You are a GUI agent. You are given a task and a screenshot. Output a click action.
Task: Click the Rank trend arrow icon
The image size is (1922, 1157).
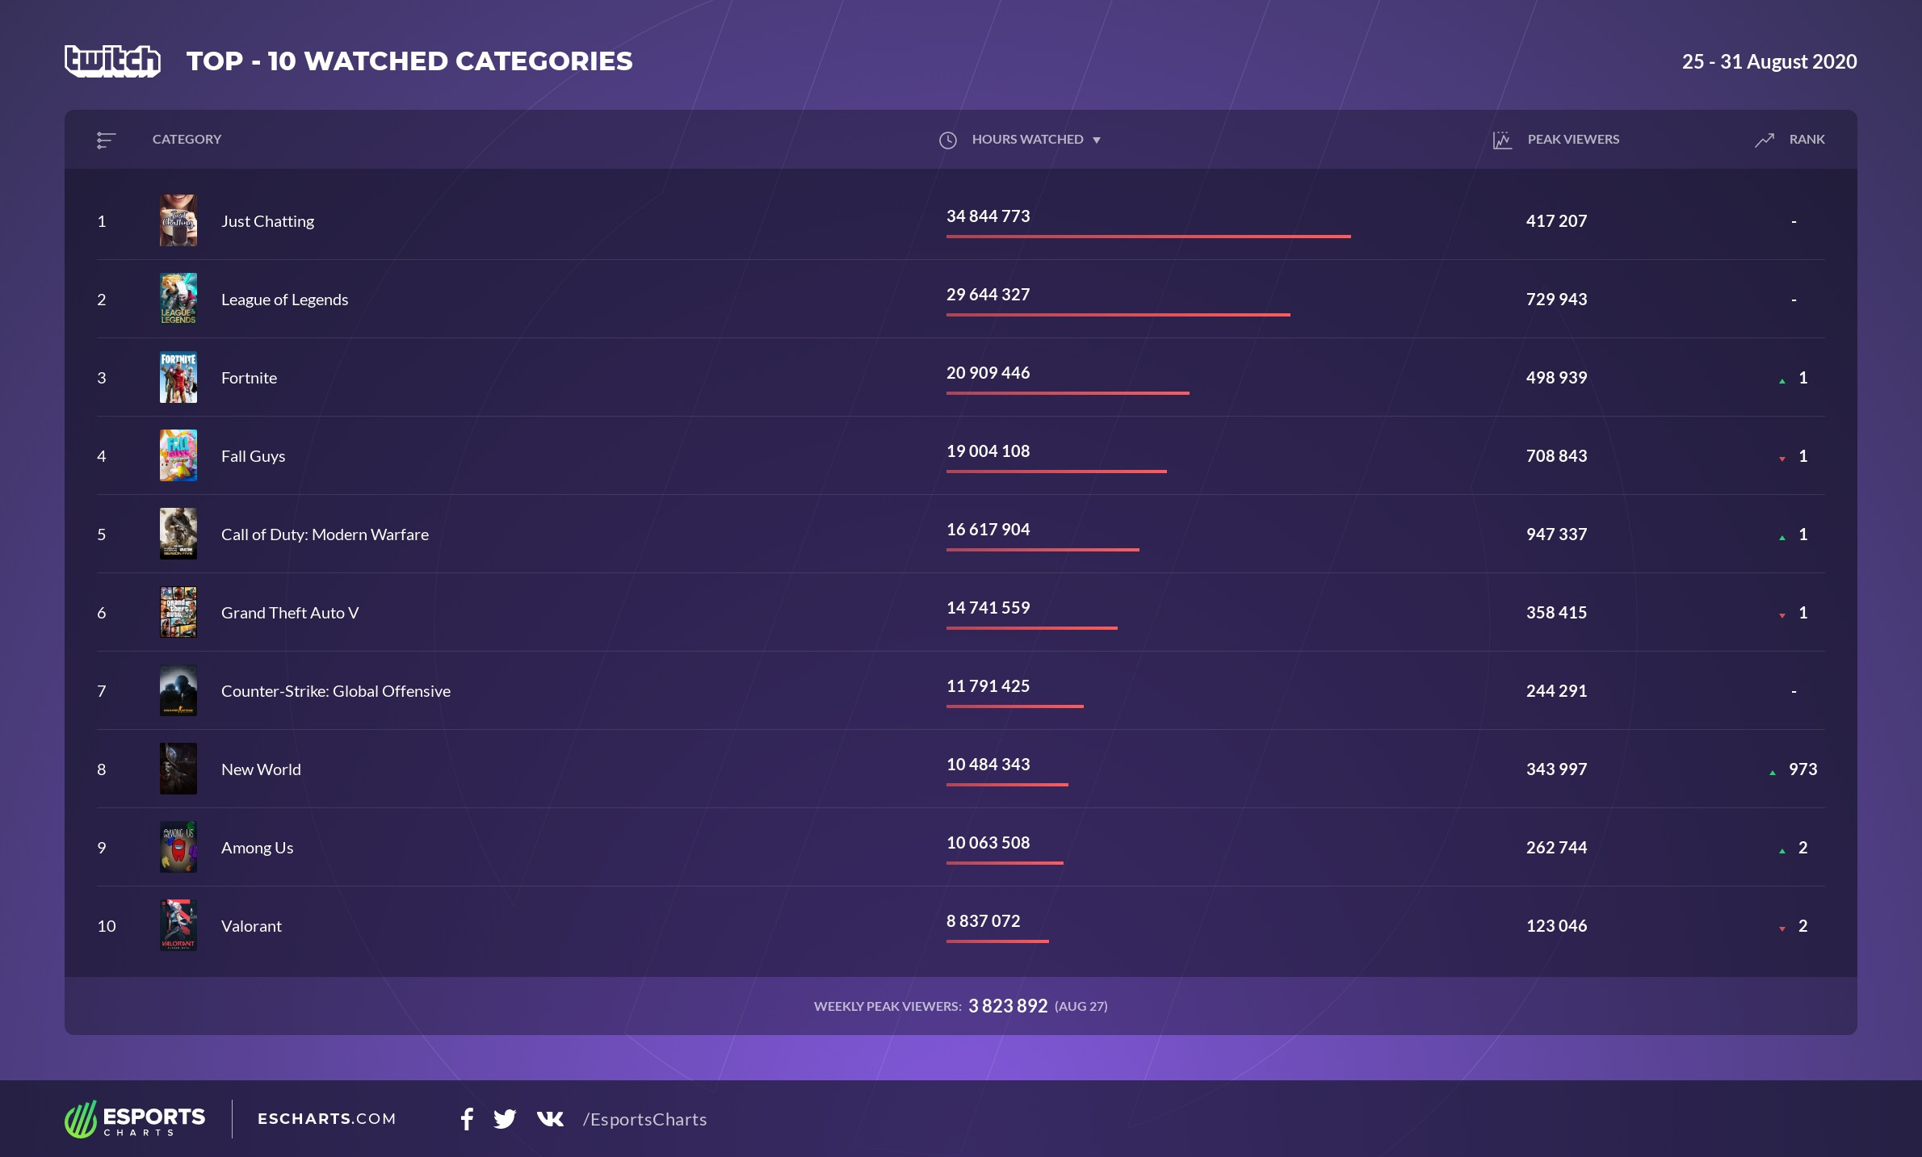pyautogui.click(x=1765, y=140)
